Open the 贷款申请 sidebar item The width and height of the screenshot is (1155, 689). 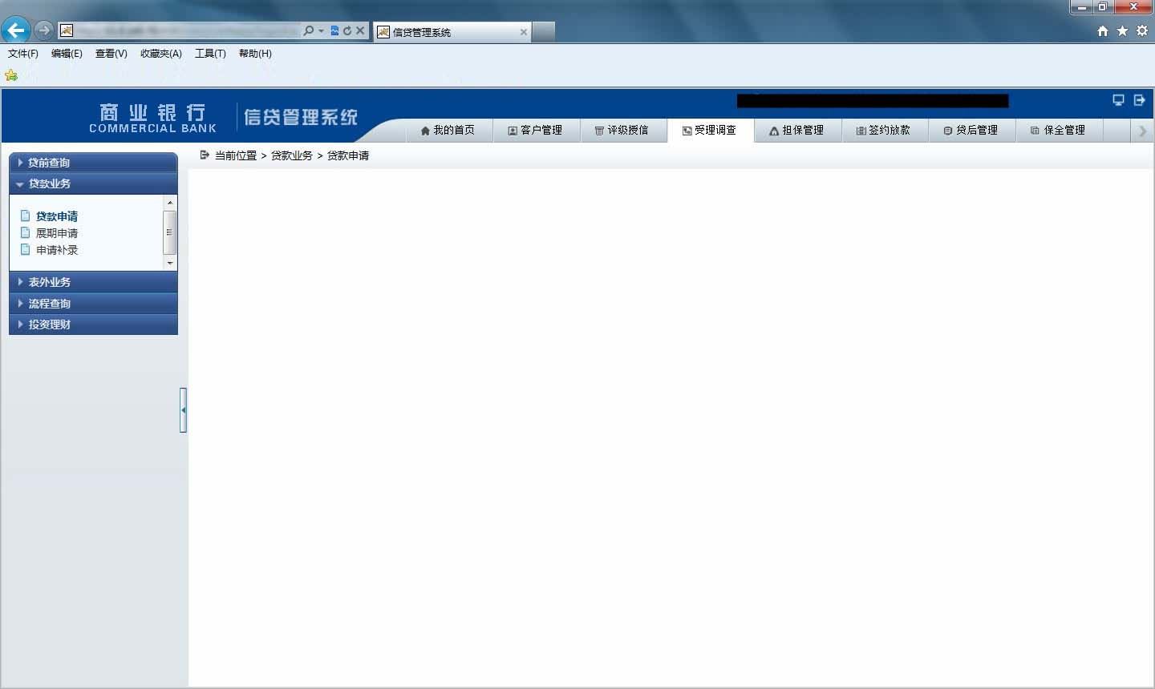point(56,216)
